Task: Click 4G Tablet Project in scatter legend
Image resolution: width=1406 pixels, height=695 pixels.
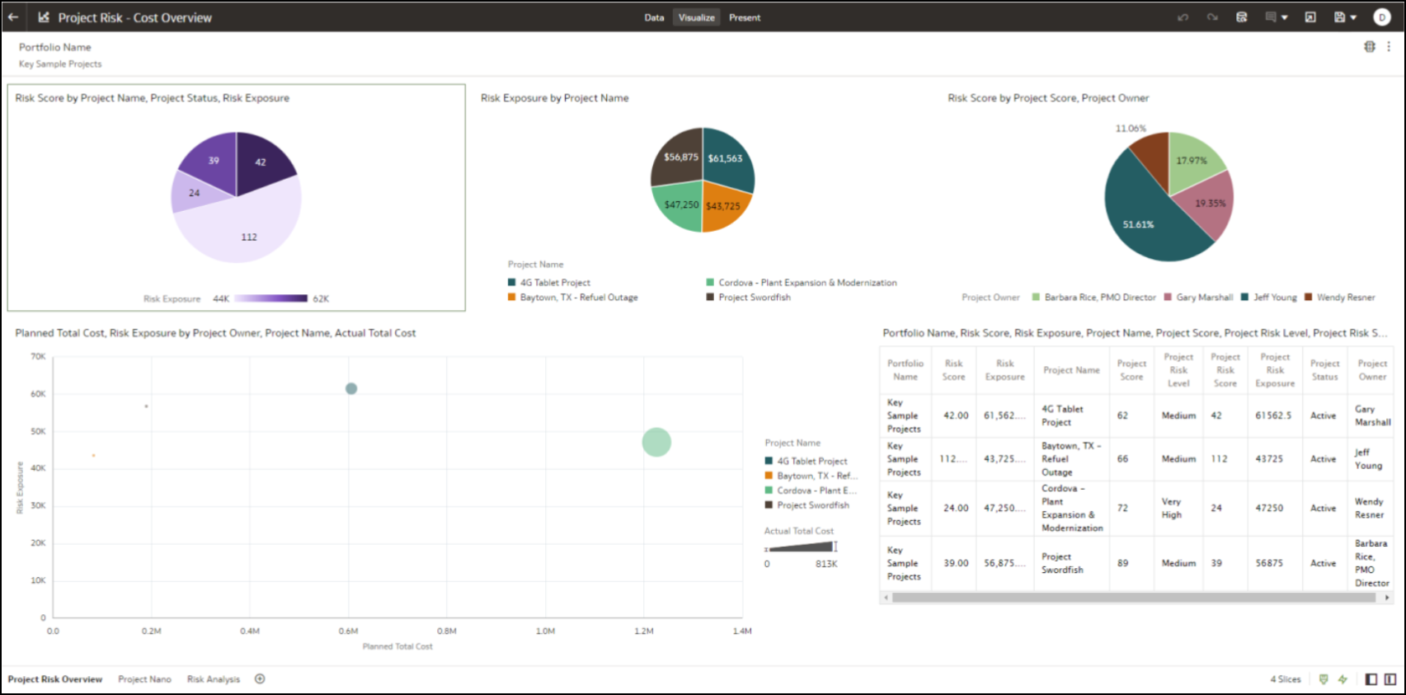Action: [x=806, y=462]
